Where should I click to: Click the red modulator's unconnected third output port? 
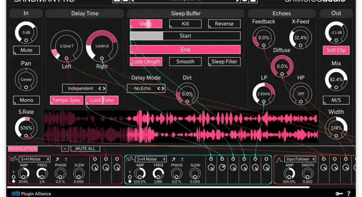click(x=117, y=159)
